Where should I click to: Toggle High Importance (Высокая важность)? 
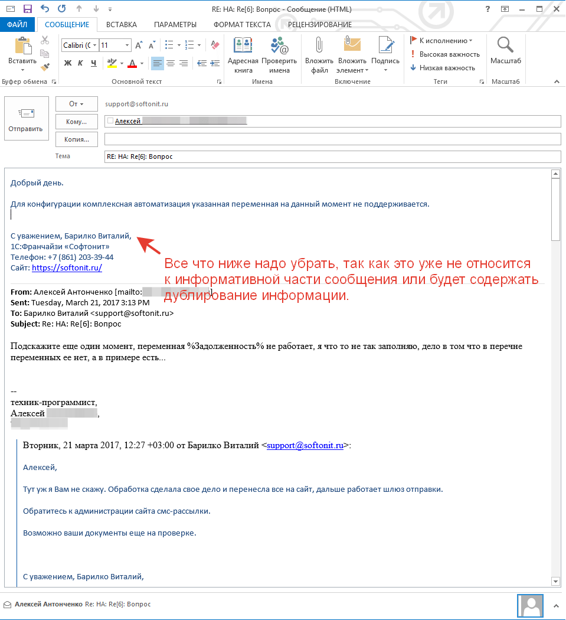(x=444, y=54)
